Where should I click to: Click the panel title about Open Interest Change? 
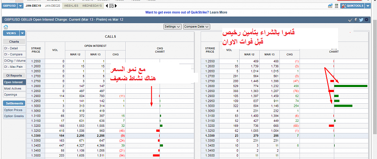coord(63,20)
